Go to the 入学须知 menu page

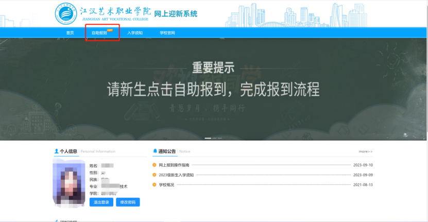(x=135, y=33)
